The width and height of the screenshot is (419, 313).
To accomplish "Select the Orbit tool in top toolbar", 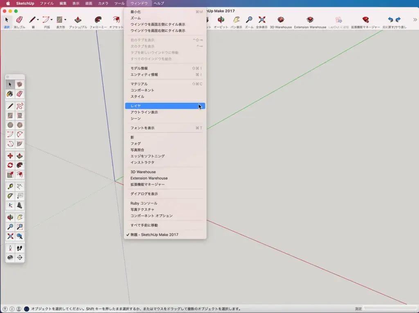I will tap(221, 20).
